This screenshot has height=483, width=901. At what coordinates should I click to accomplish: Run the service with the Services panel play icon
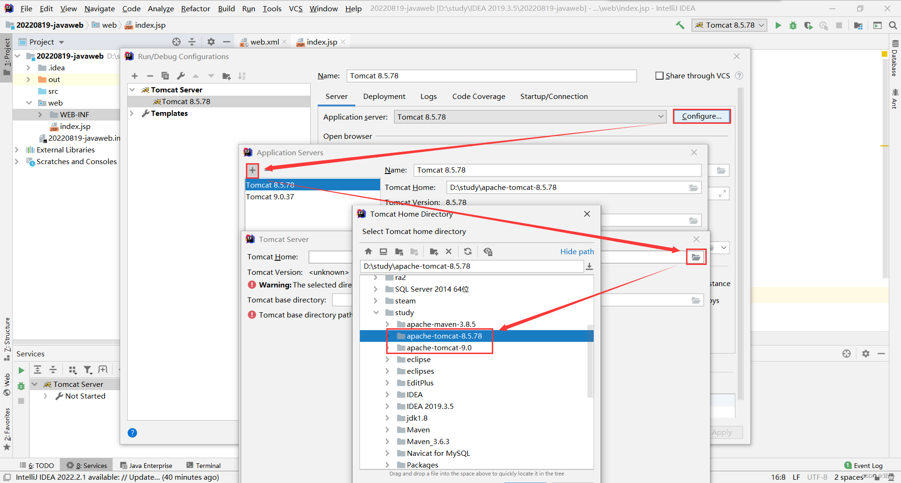(x=21, y=370)
